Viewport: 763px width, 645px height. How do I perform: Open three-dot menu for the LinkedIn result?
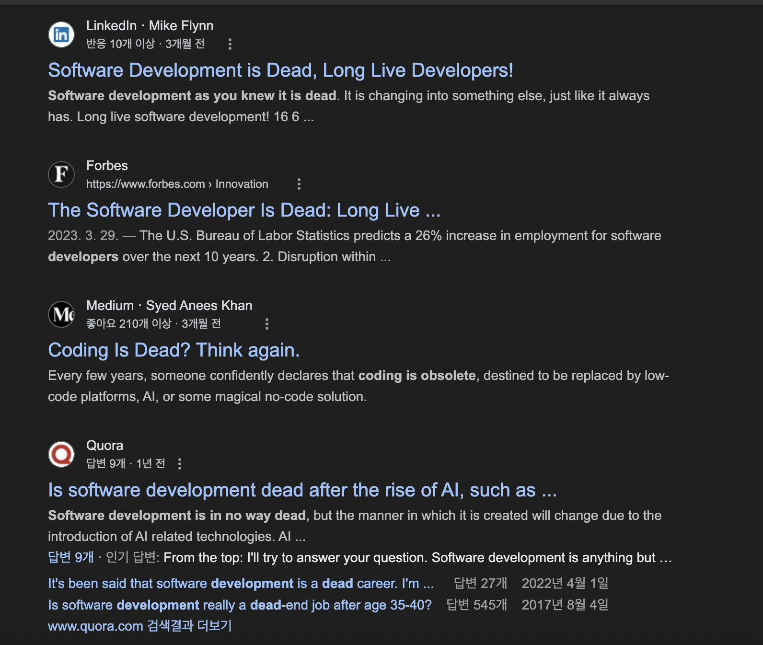(230, 44)
